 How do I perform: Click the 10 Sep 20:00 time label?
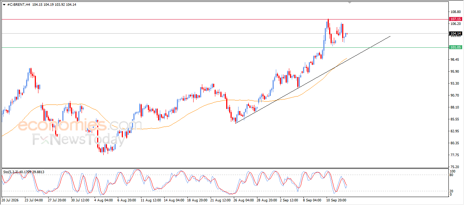tap(336, 200)
